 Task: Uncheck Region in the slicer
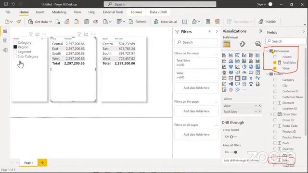pos(15,47)
